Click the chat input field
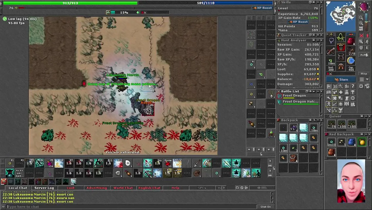The height and width of the screenshot is (210, 372). pos(132,207)
